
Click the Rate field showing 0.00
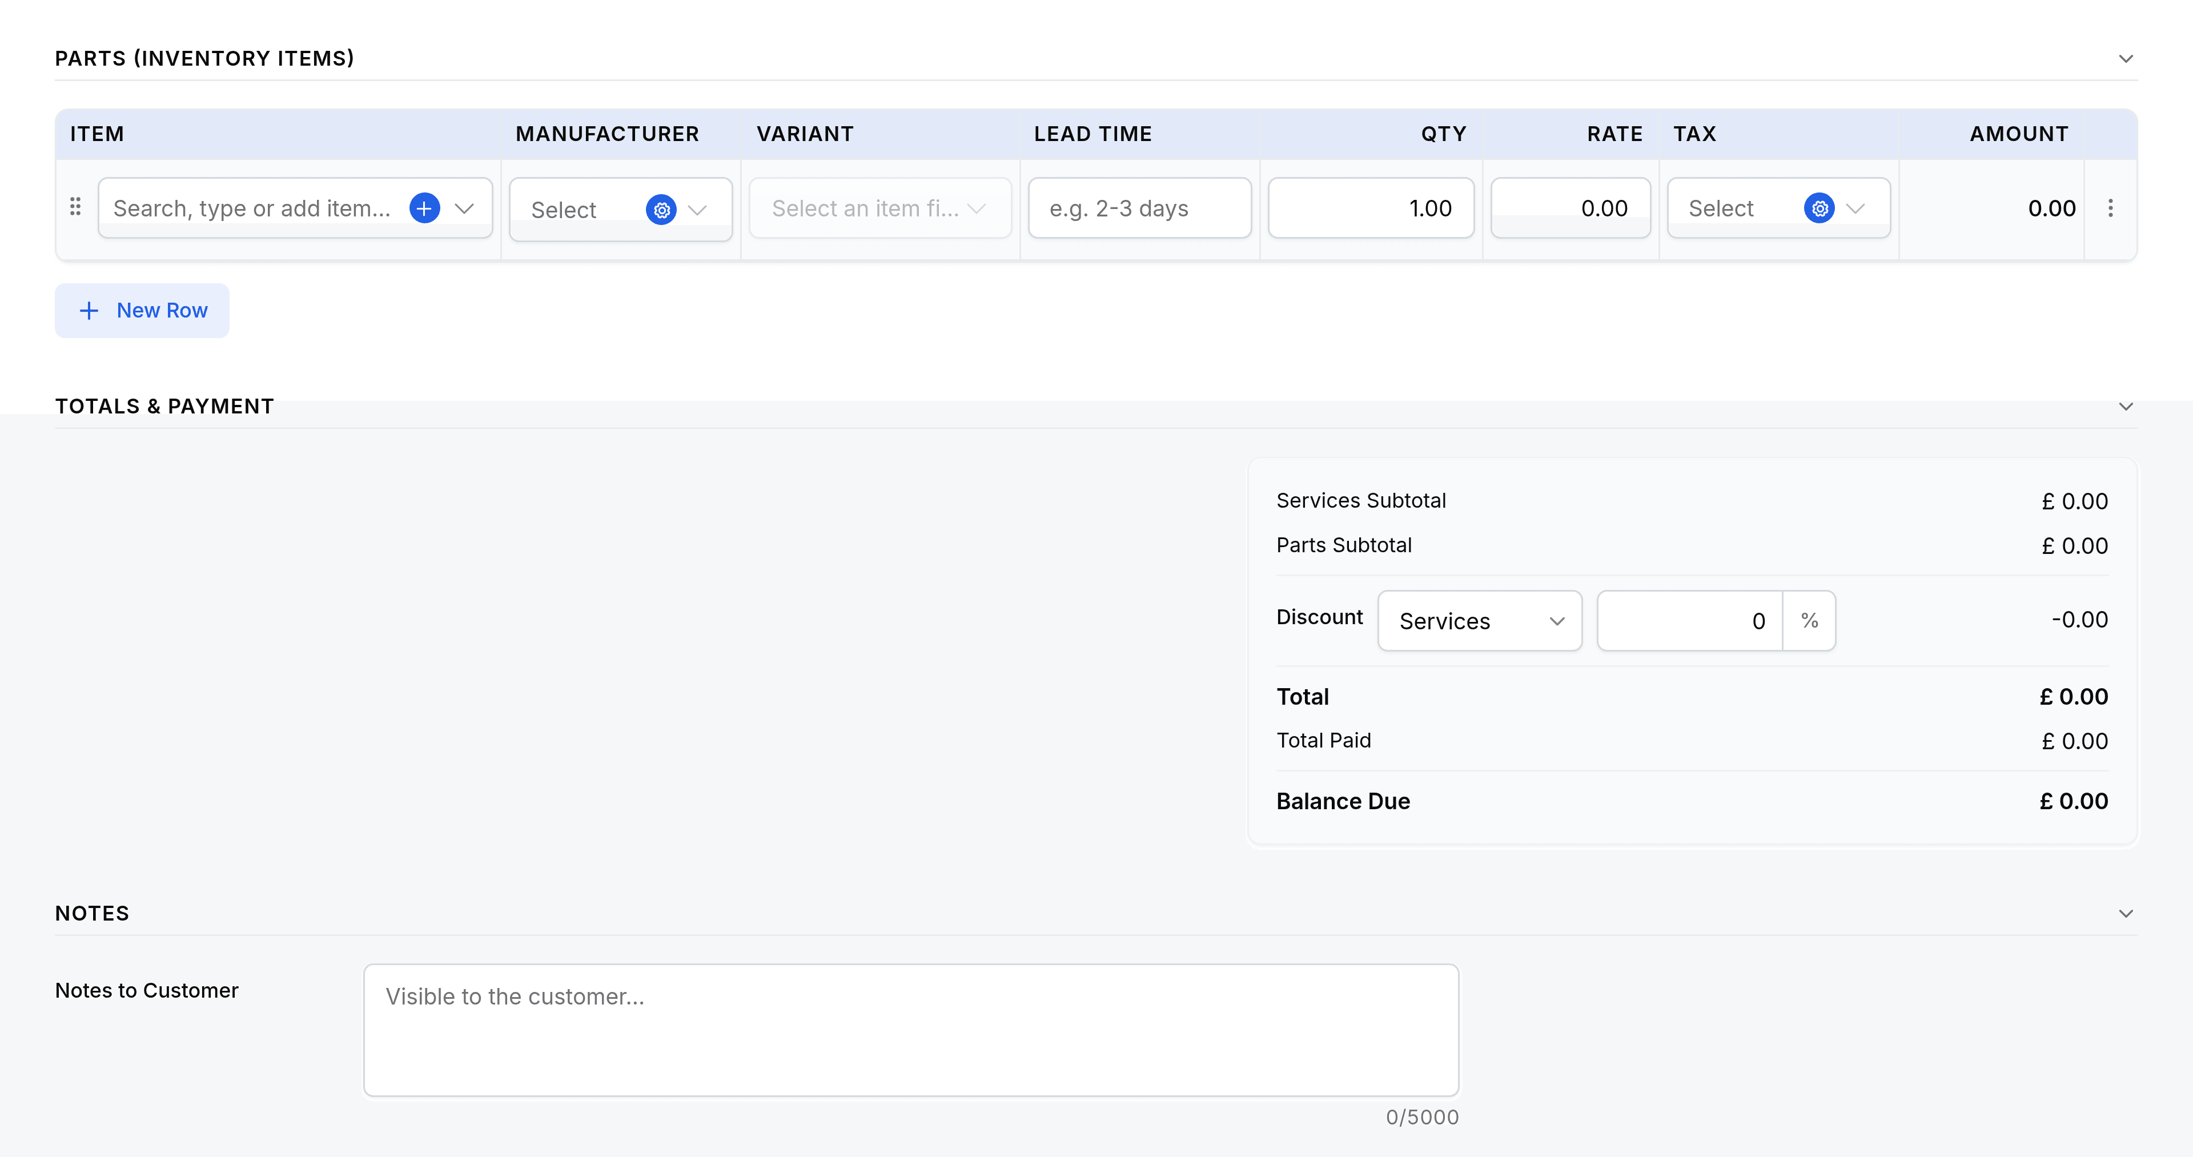pos(1570,208)
